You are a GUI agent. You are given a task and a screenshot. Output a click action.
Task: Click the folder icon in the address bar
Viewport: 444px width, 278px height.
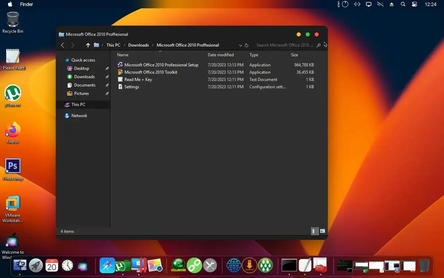(96, 45)
